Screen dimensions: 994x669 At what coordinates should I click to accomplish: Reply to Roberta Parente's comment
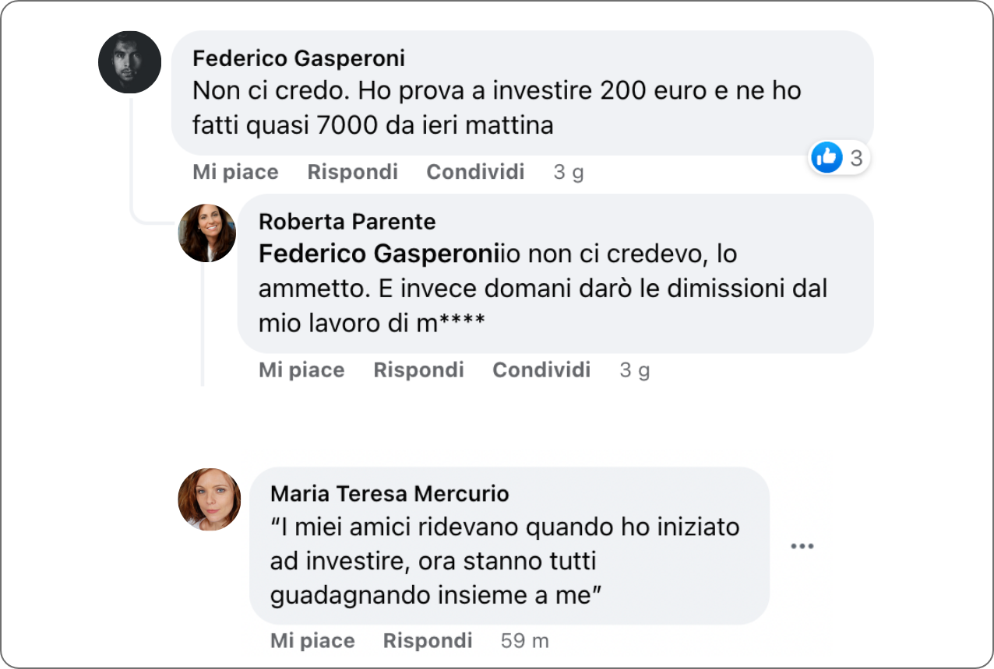[x=418, y=370]
